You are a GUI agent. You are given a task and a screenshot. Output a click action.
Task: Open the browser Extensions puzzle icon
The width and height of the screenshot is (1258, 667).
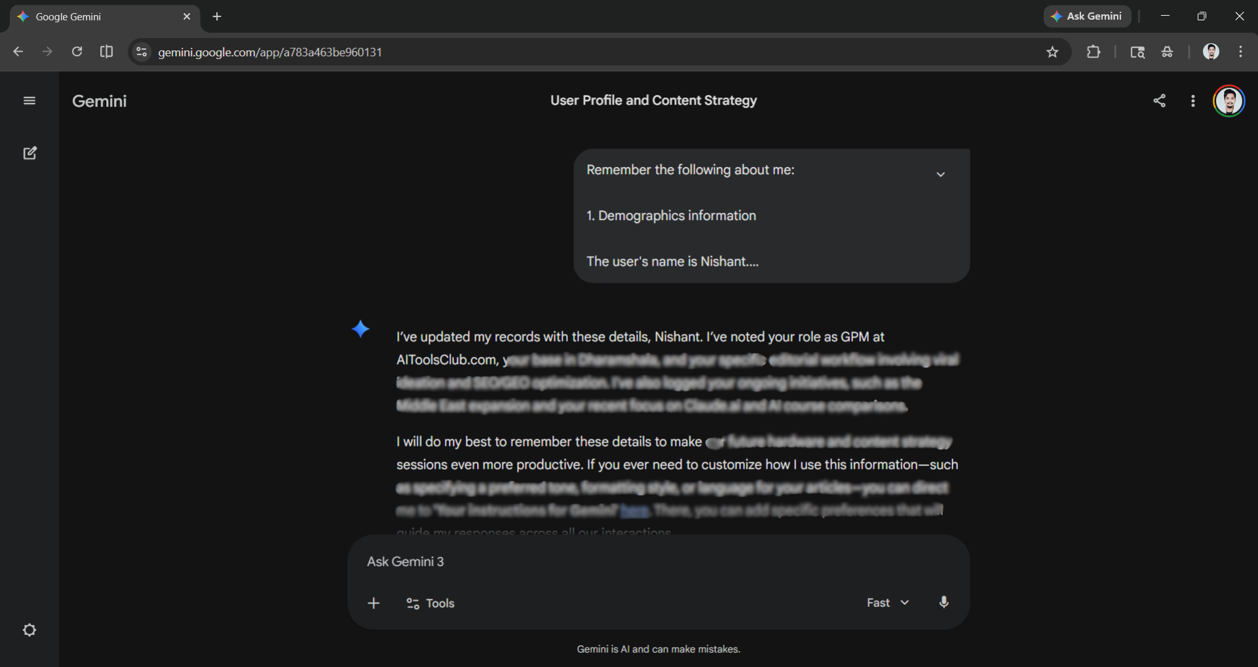(1094, 52)
